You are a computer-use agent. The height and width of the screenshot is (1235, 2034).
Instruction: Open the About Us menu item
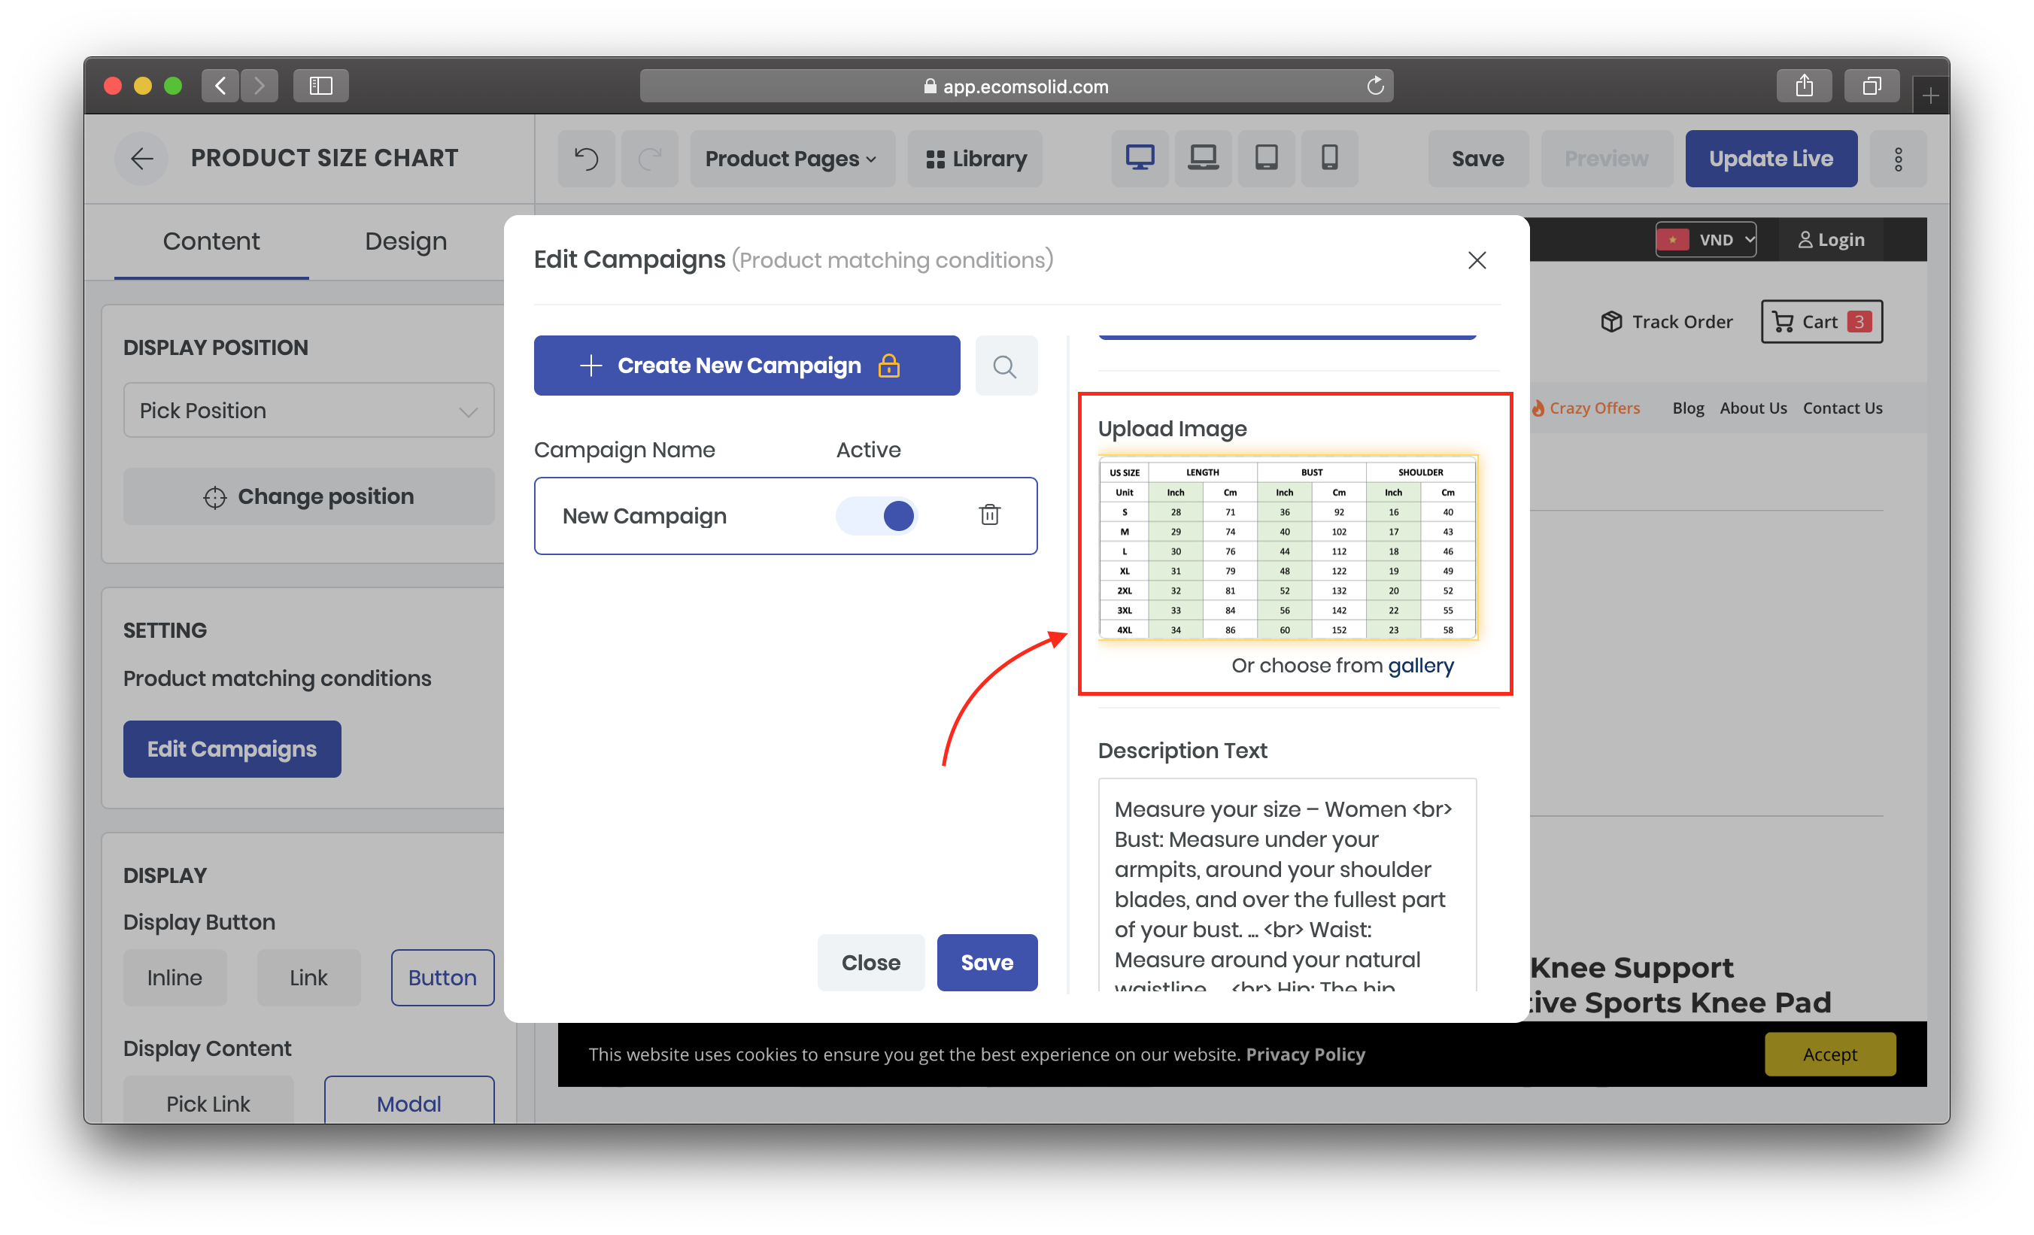click(1753, 408)
